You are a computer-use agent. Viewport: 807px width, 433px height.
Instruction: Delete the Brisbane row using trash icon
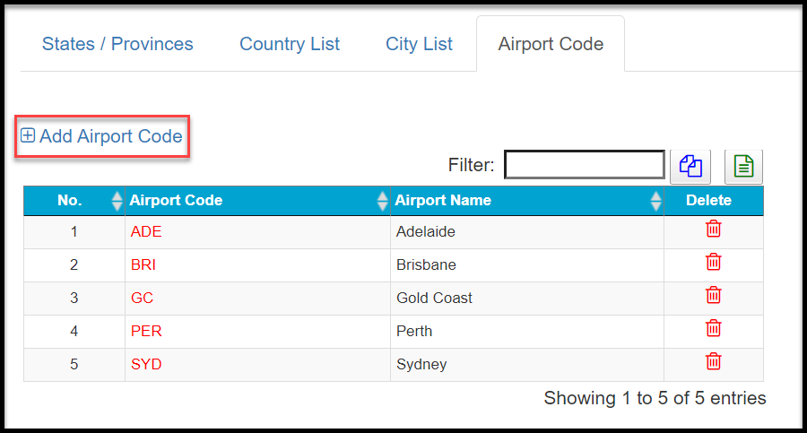point(713,263)
